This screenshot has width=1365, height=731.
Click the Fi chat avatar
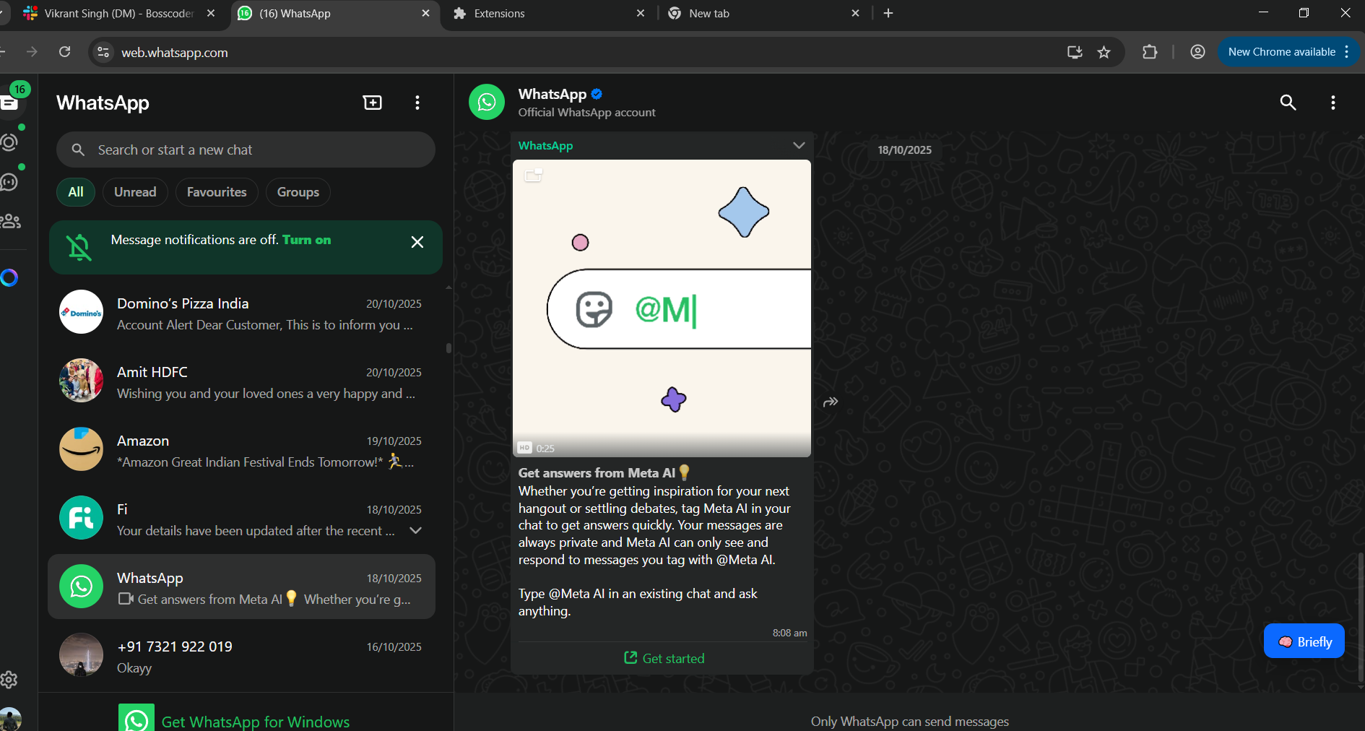coord(81,518)
